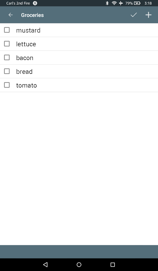The height and width of the screenshot is (271, 158).
Task: Tap the bread item label
Action: pyautogui.click(x=24, y=71)
